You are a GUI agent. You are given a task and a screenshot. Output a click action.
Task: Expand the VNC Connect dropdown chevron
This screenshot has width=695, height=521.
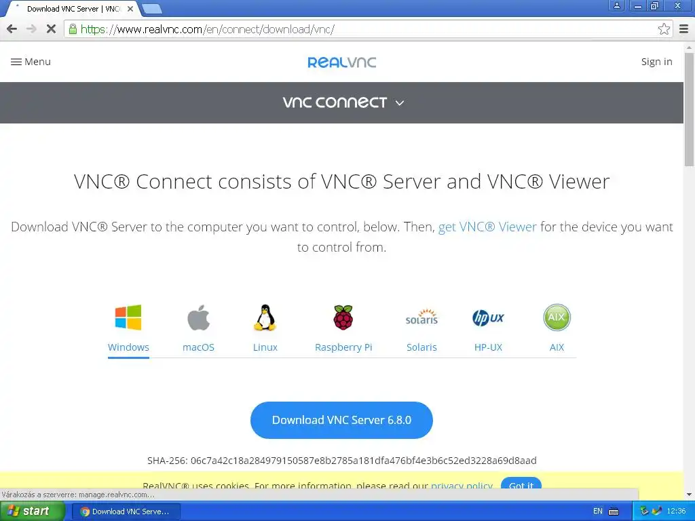399,103
